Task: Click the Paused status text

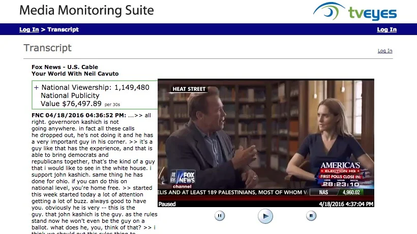Action: click(x=167, y=204)
